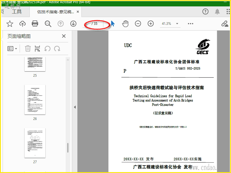Viewport: 231px width, 173px height.
Task: Click the 征求意见稿 text
Action: [x=163, y=113]
